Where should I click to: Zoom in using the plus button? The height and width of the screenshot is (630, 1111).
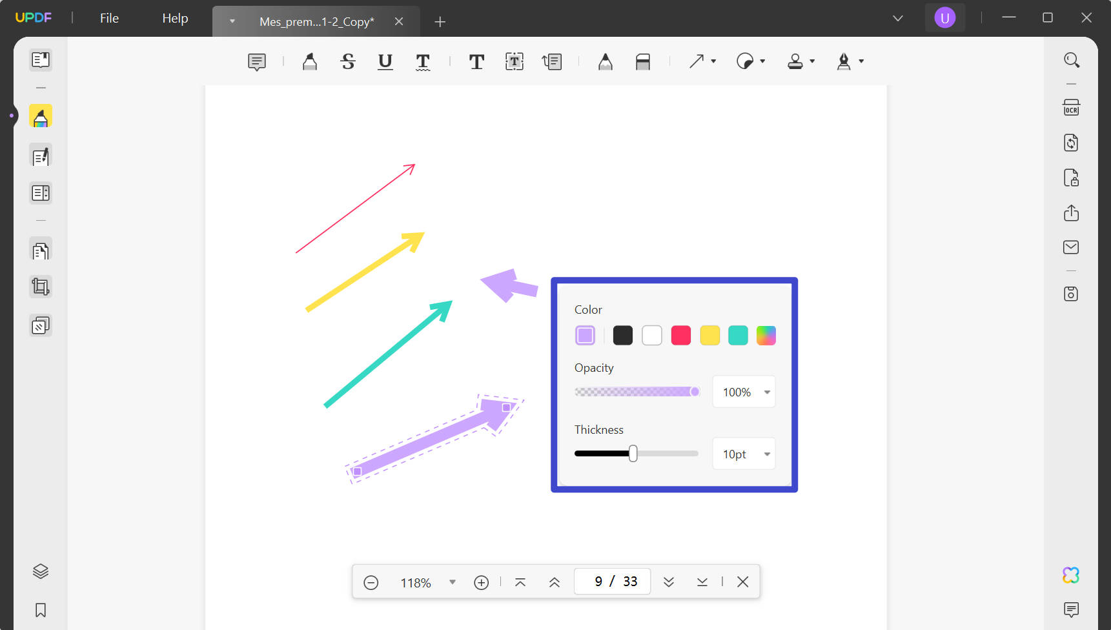click(481, 582)
